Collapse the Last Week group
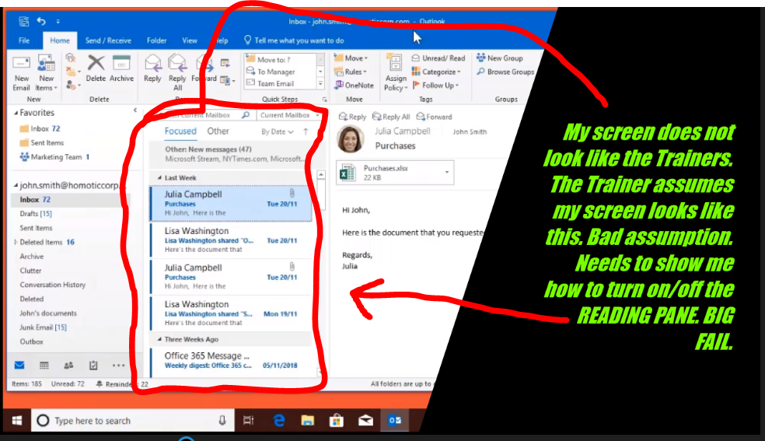The width and height of the screenshot is (765, 441). (159, 178)
